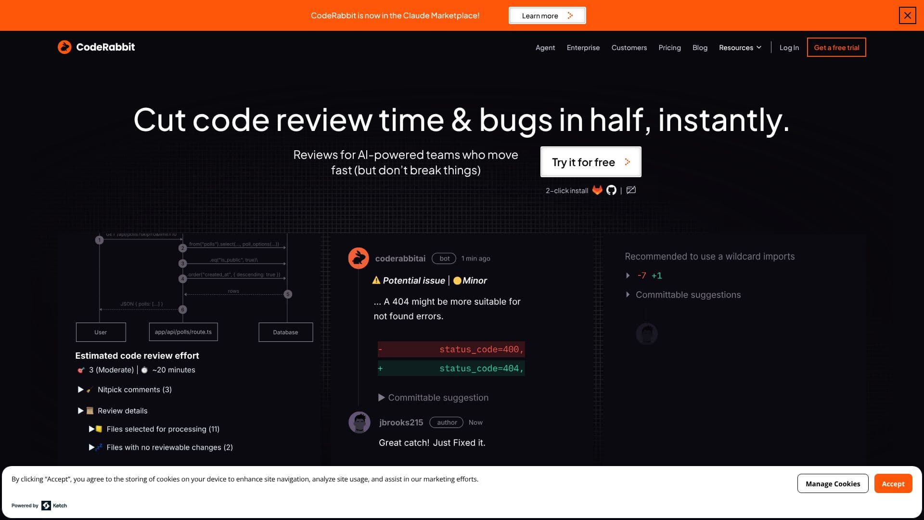Open the Resources dropdown menu
The height and width of the screenshot is (520, 924).
click(740, 47)
